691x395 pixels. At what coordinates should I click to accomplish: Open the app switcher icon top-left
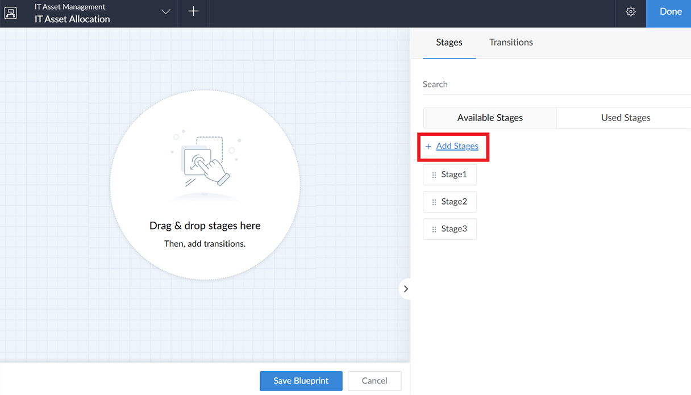coord(10,13)
